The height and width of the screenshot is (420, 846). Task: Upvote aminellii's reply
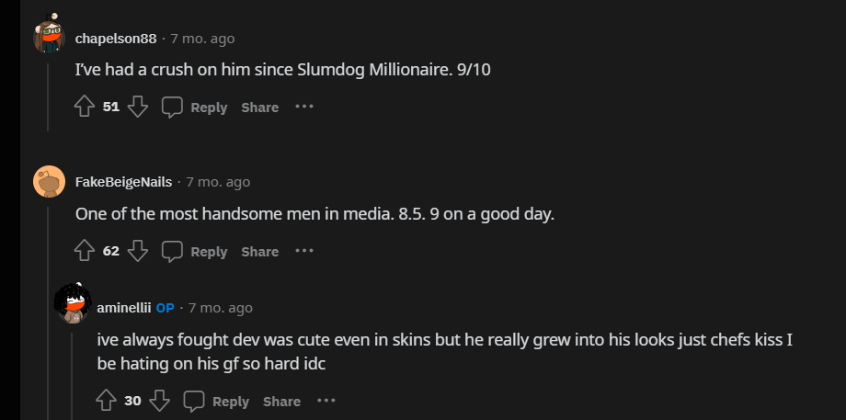click(107, 401)
